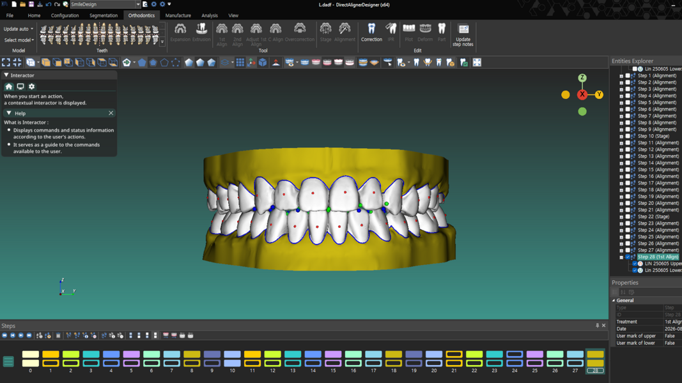Expand the Step 3 (Alignment) tree node
The image size is (682, 383).
point(621,89)
